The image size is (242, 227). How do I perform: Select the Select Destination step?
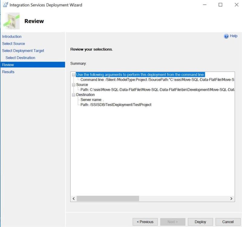click(21, 58)
